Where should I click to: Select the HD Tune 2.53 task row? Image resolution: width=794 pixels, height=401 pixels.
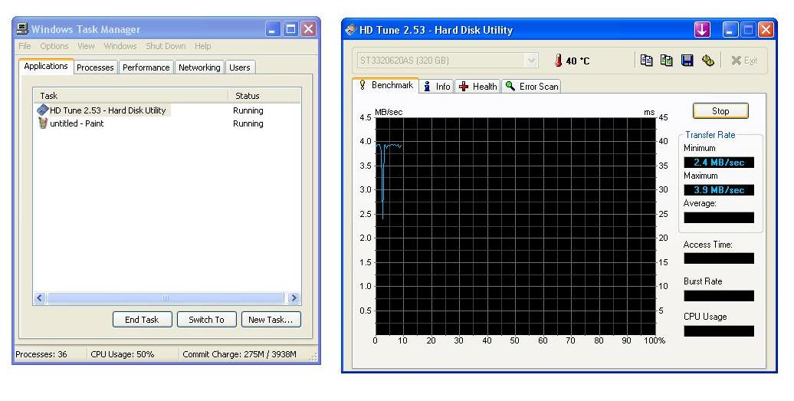point(167,110)
